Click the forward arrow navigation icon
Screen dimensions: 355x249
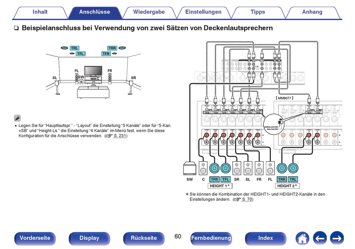tap(337, 239)
